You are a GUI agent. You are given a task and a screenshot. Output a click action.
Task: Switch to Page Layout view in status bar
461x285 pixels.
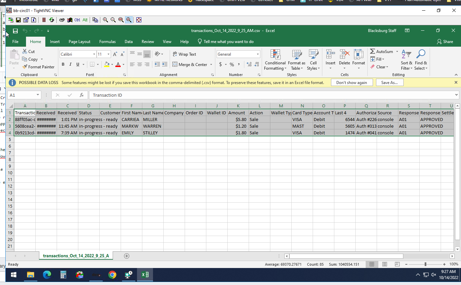click(x=384, y=264)
